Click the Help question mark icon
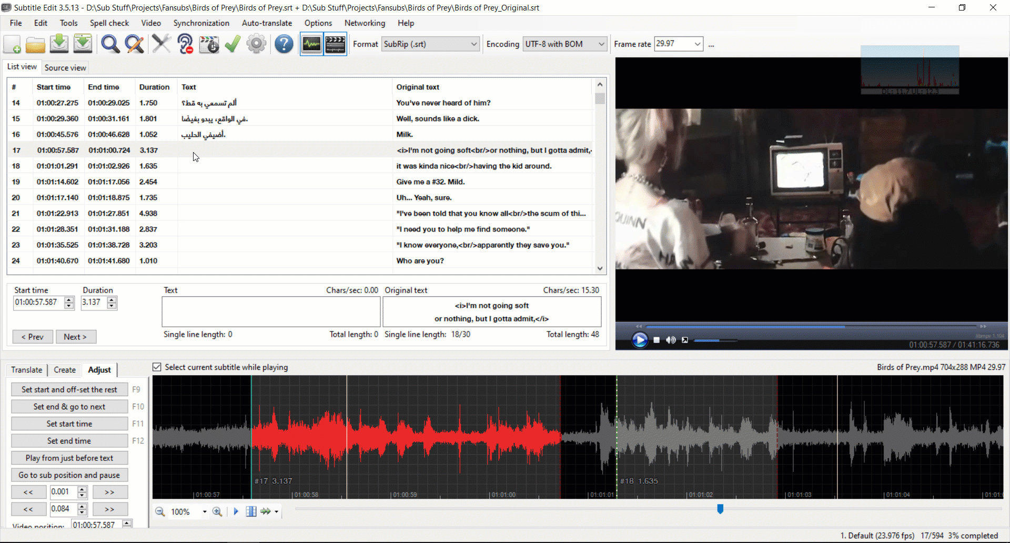The width and height of the screenshot is (1010, 543). pos(284,44)
